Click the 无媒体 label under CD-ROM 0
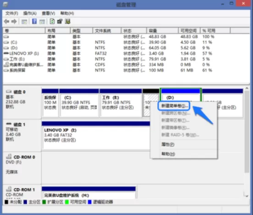Screen dimensions: 253x215 tap(12, 172)
